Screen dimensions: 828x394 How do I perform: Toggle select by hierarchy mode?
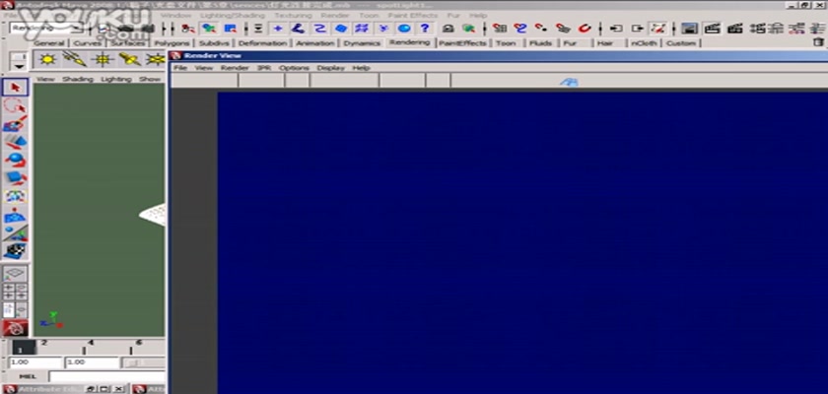click(x=188, y=29)
